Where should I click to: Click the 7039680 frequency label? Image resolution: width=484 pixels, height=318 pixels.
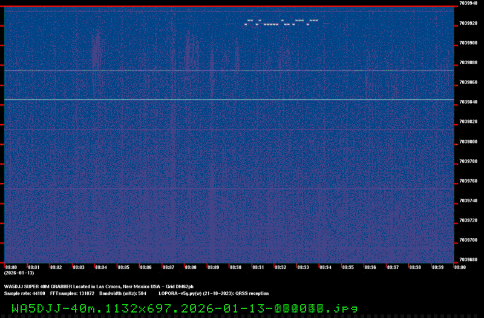pyautogui.click(x=468, y=260)
